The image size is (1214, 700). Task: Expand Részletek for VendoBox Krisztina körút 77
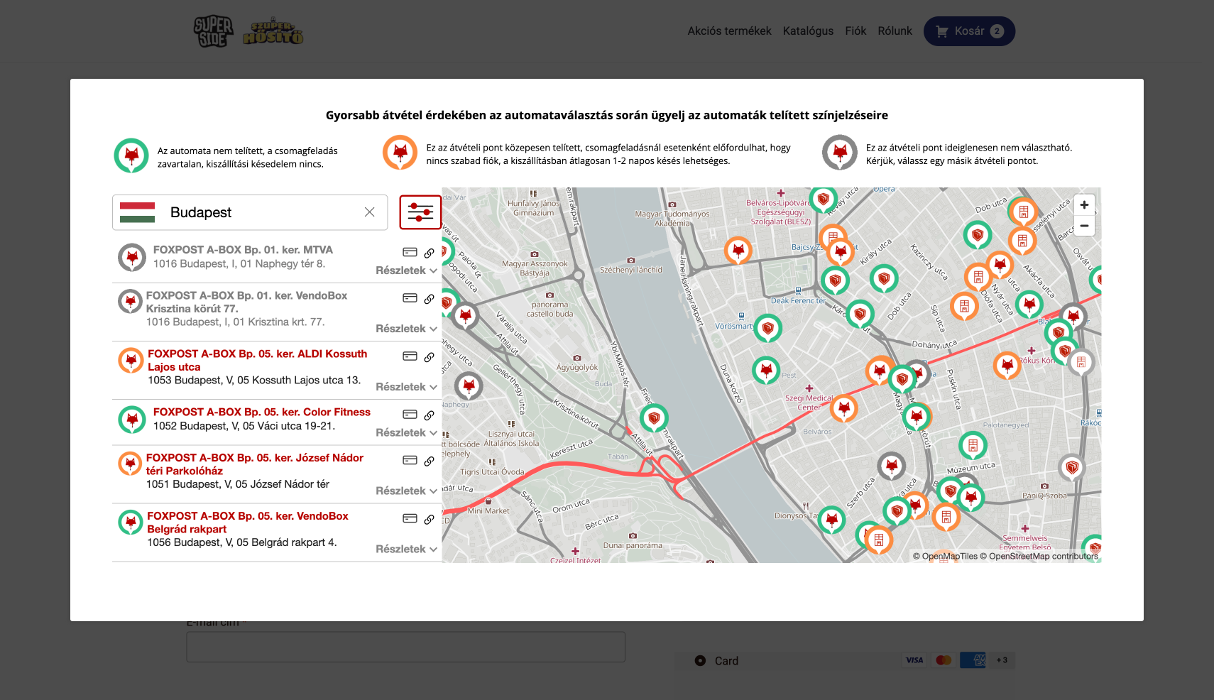pos(406,329)
